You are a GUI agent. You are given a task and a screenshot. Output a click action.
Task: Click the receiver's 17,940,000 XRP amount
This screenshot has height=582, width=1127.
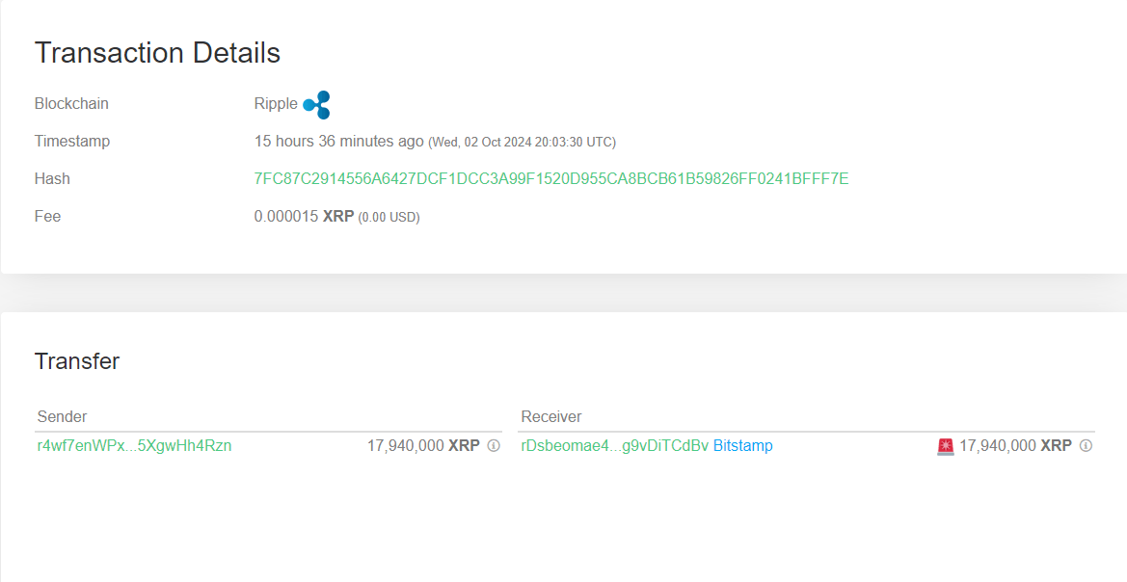[1014, 446]
